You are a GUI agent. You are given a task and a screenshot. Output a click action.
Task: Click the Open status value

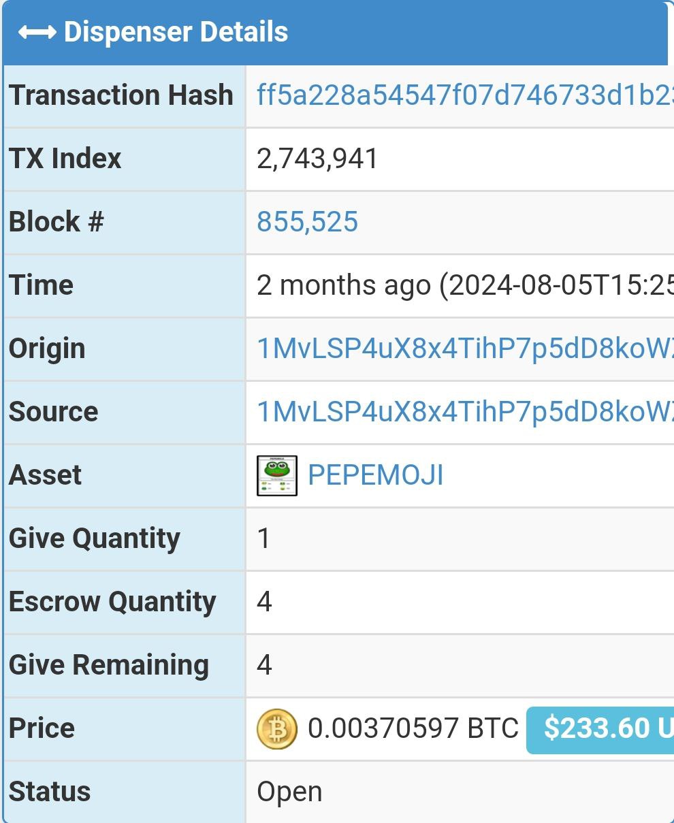(x=289, y=792)
